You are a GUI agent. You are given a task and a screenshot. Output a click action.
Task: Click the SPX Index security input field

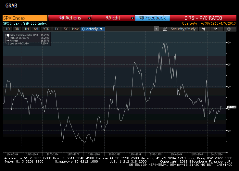tap(24, 18)
